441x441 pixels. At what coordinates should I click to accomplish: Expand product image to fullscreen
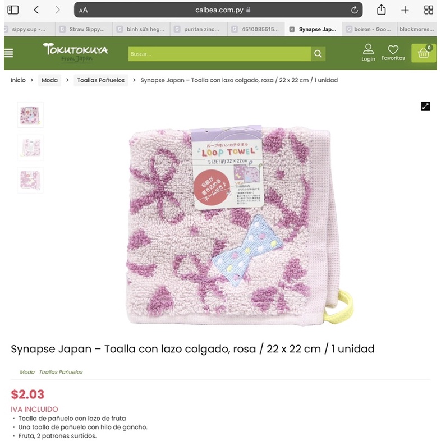coord(425,106)
